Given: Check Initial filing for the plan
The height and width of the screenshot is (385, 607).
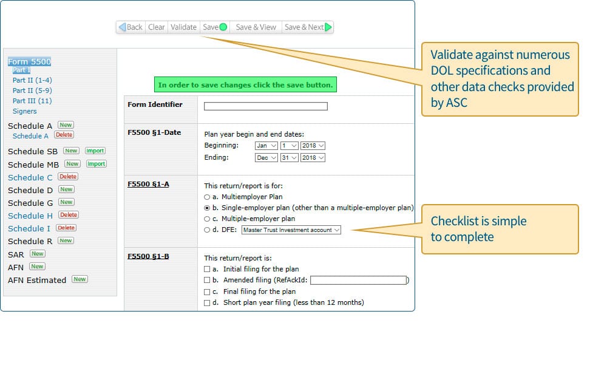Looking at the screenshot, I should [x=207, y=269].
